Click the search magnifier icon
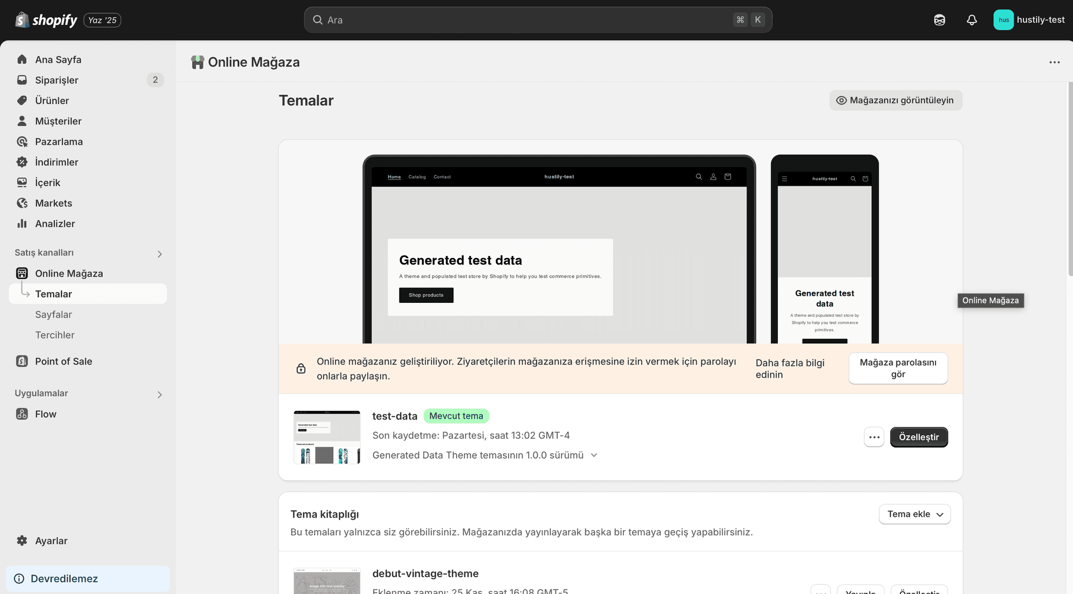This screenshot has height=594, width=1073. (317, 20)
